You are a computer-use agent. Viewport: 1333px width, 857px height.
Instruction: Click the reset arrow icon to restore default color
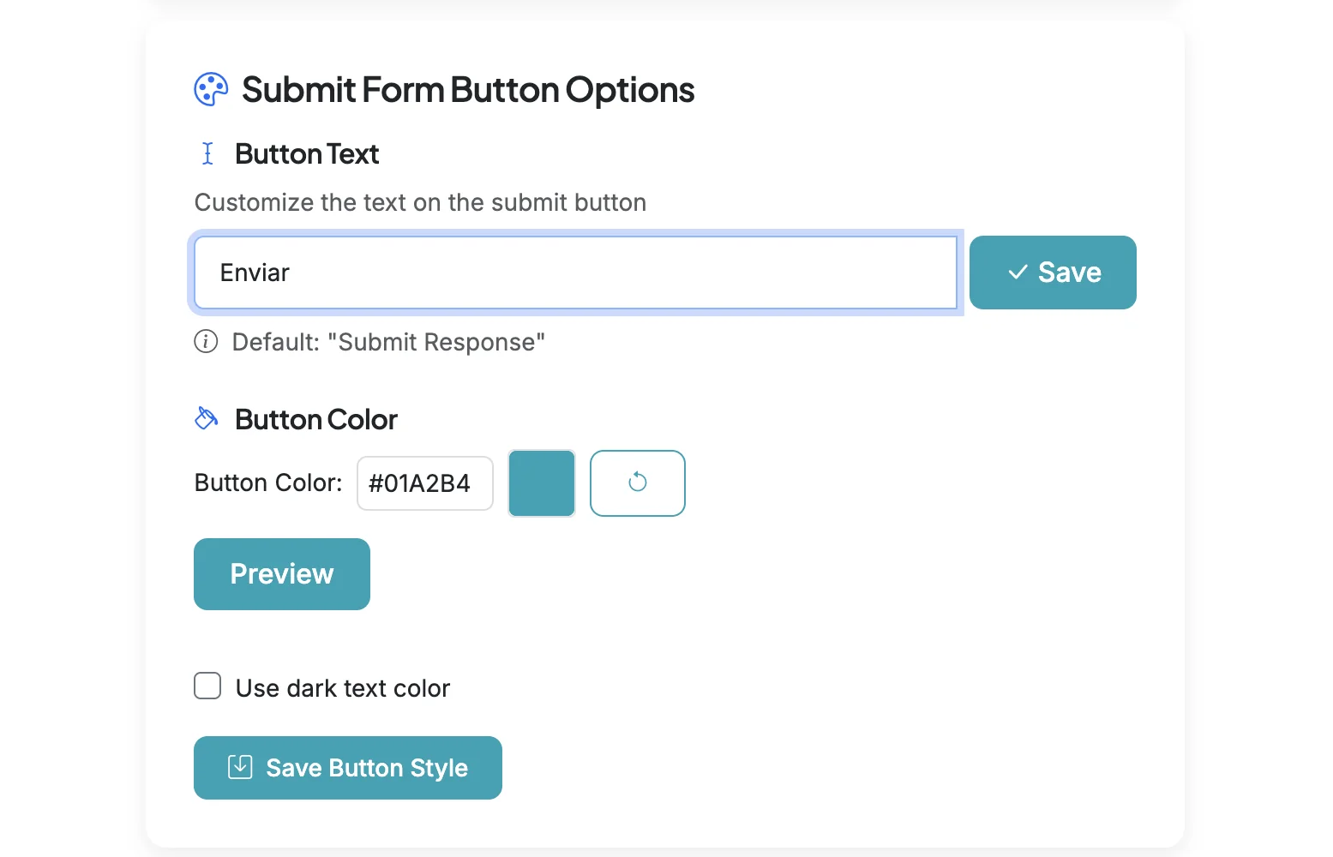click(x=637, y=482)
